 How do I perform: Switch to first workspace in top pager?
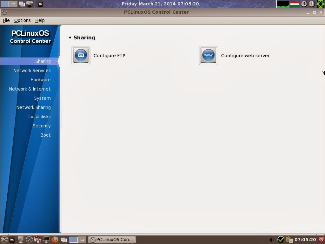tap(4, 4)
